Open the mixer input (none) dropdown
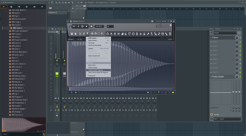Screen dimensions: 246x136 [x=225, y=33]
